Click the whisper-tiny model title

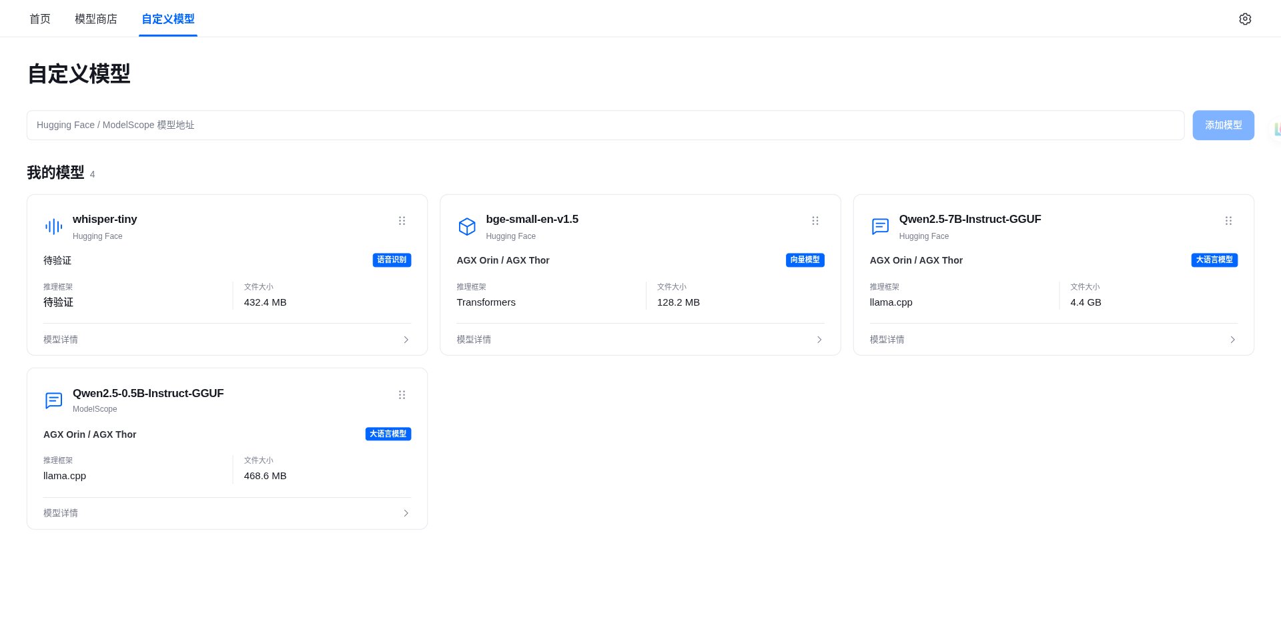pos(105,220)
